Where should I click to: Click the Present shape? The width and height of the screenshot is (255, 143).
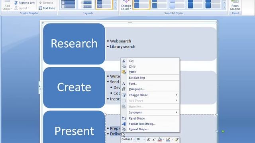point(74,127)
